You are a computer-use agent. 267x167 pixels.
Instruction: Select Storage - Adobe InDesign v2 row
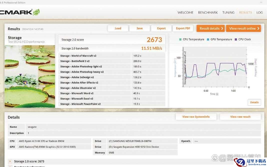[112, 77]
